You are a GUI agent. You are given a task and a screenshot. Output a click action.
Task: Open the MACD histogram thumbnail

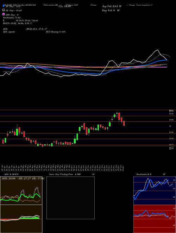[x=21, y=219]
